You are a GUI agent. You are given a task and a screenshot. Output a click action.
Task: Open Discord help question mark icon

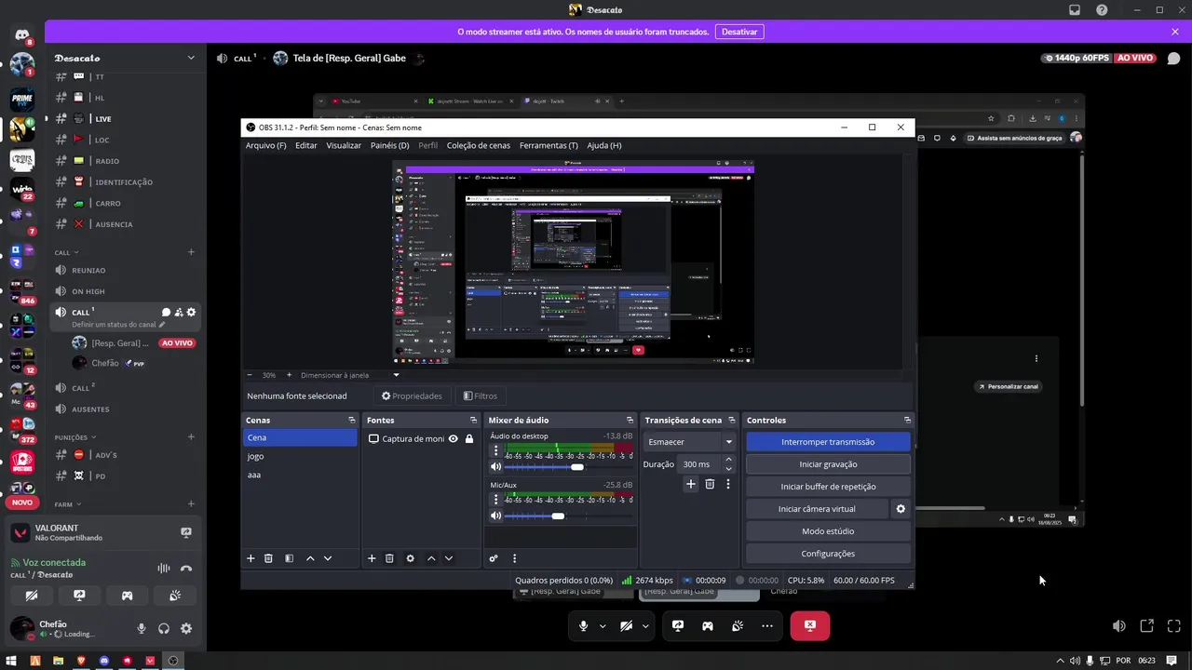point(1103,9)
